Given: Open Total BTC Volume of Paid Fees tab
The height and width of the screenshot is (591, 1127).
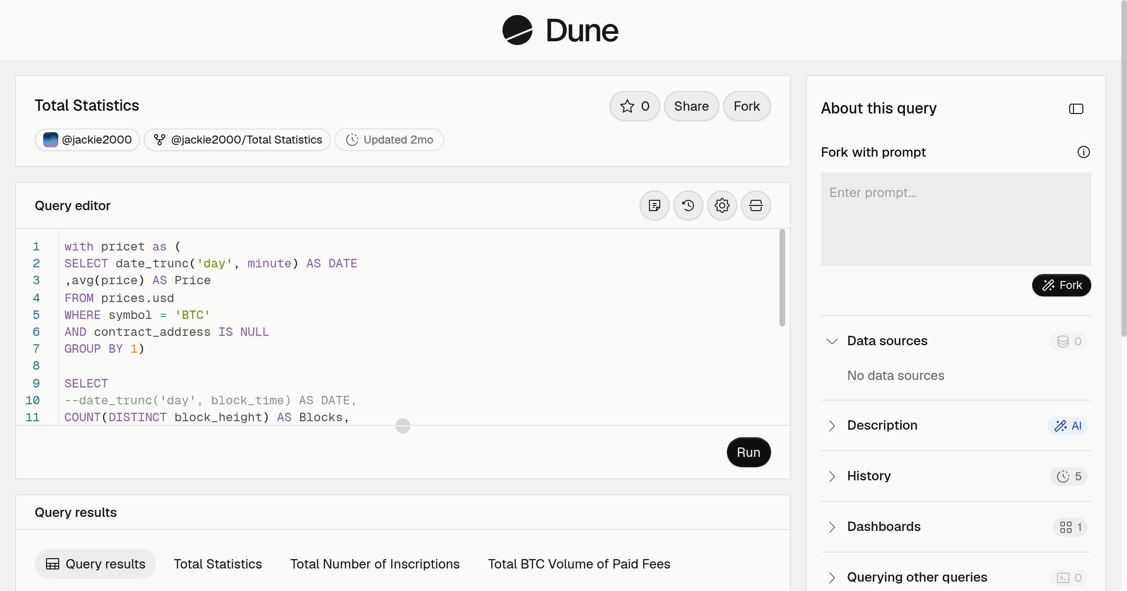Looking at the screenshot, I should (579, 564).
